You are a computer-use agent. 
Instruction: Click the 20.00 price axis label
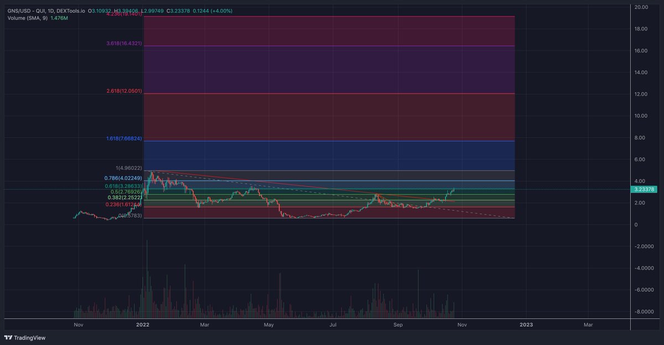point(642,7)
